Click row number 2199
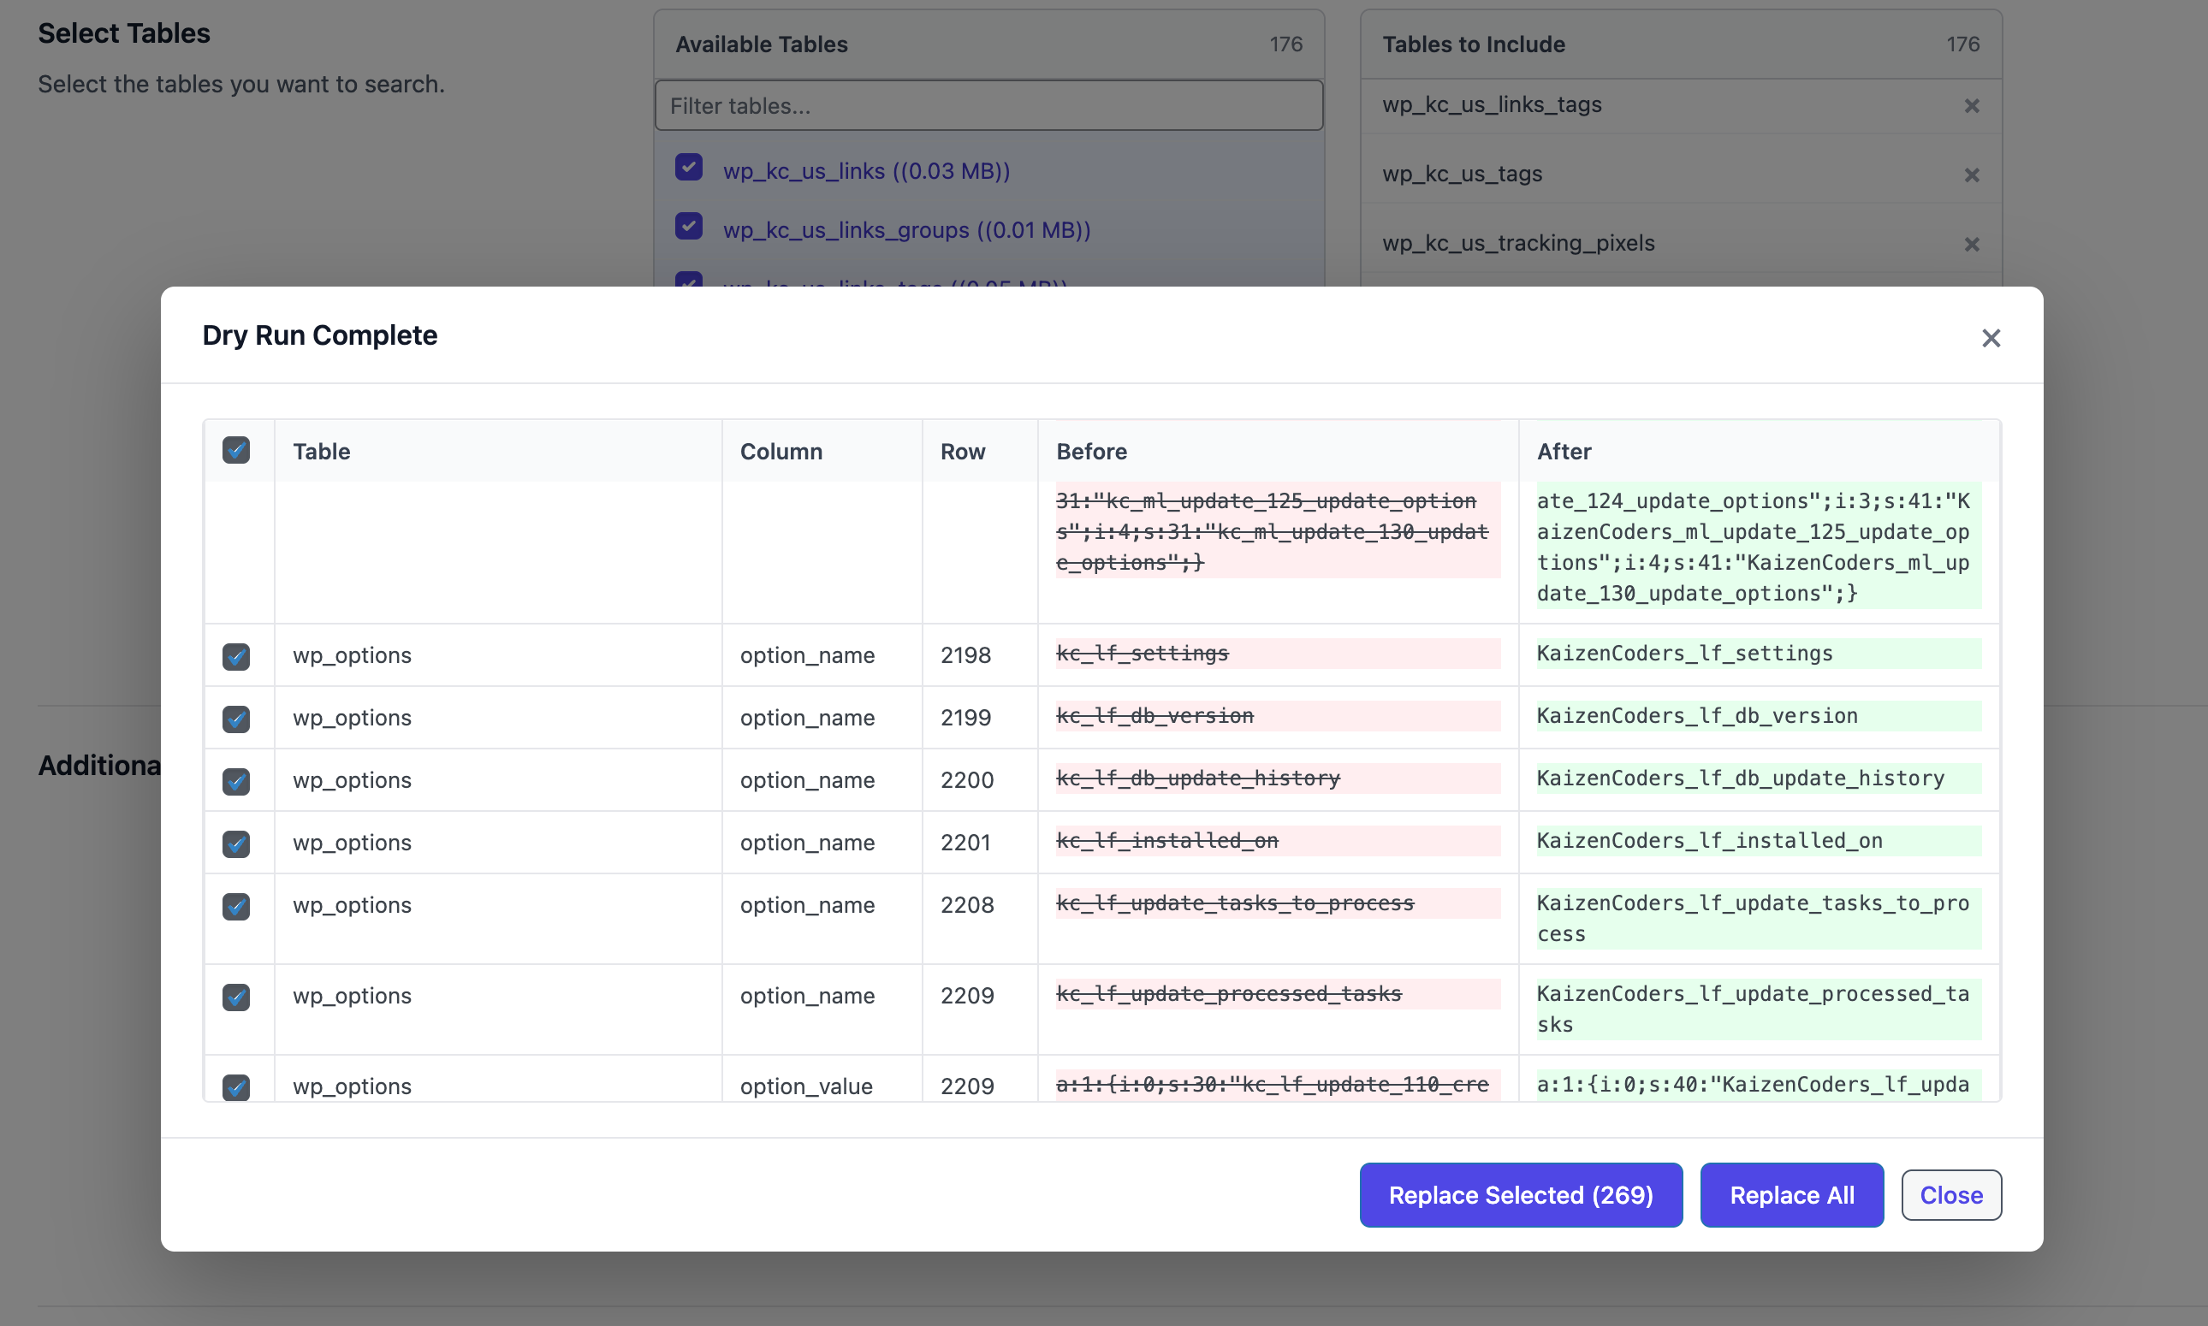2208x1326 pixels. (965, 718)
